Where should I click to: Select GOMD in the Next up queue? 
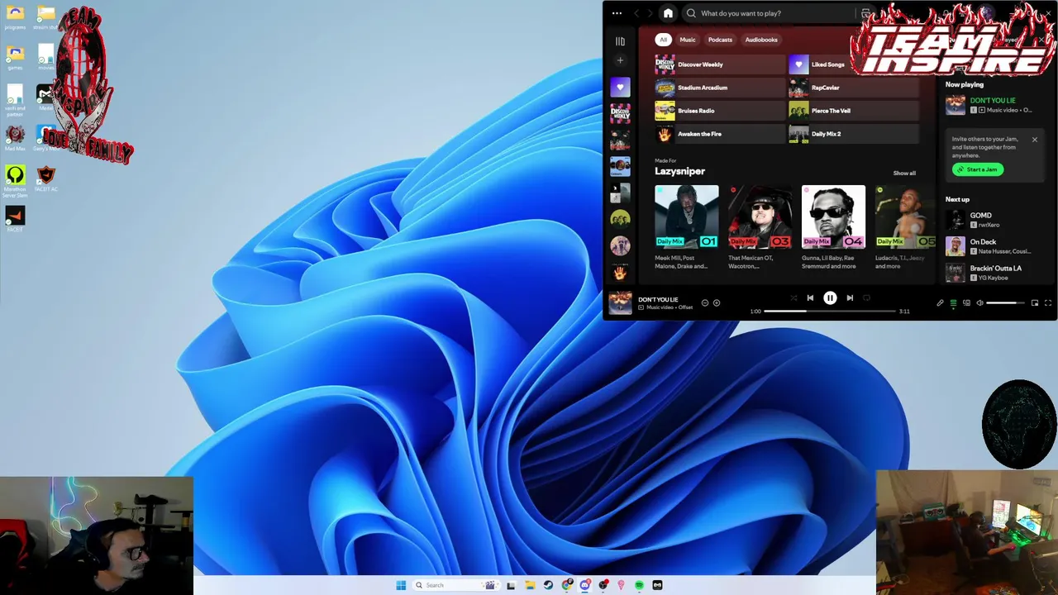click(x=997, y=220)
